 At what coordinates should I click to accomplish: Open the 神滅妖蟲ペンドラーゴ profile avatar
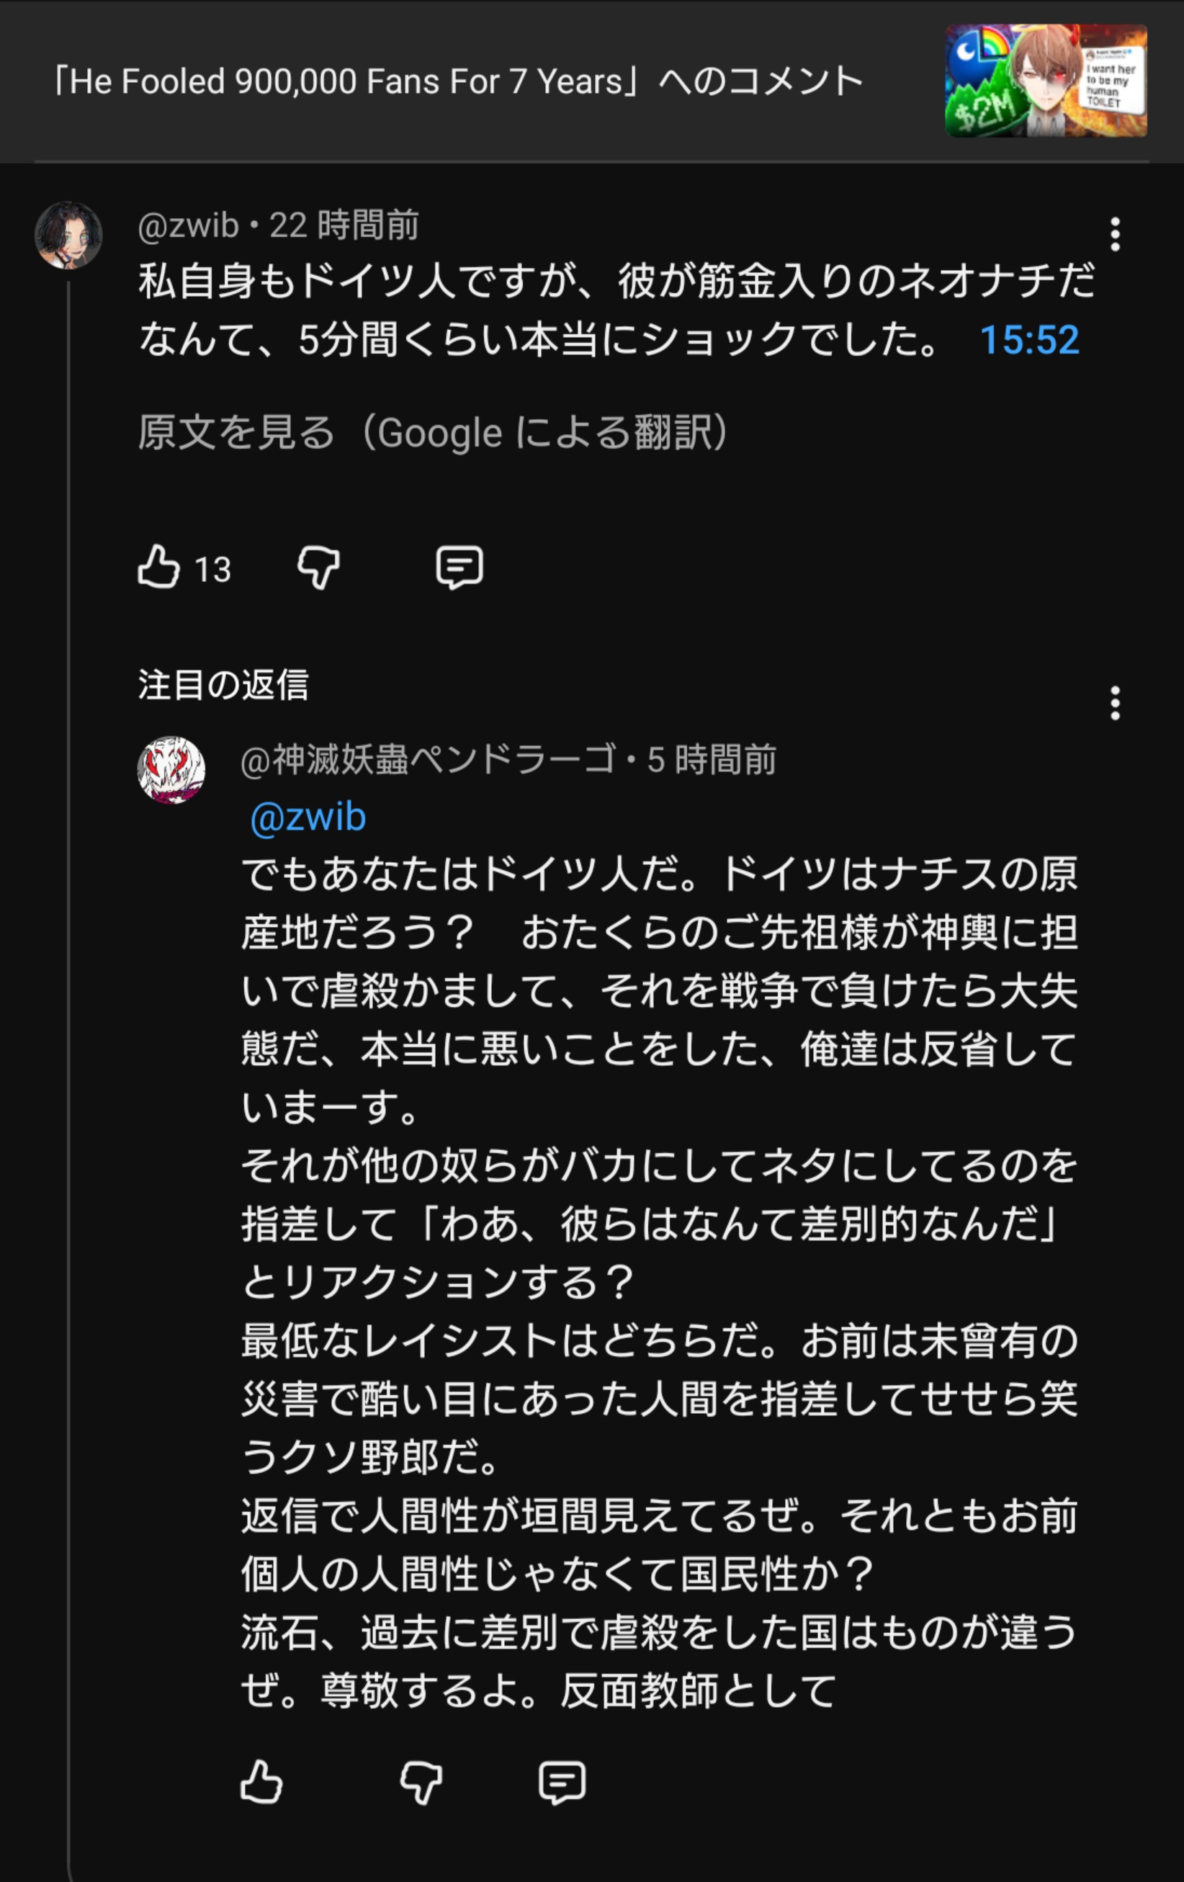click(171, 770)
